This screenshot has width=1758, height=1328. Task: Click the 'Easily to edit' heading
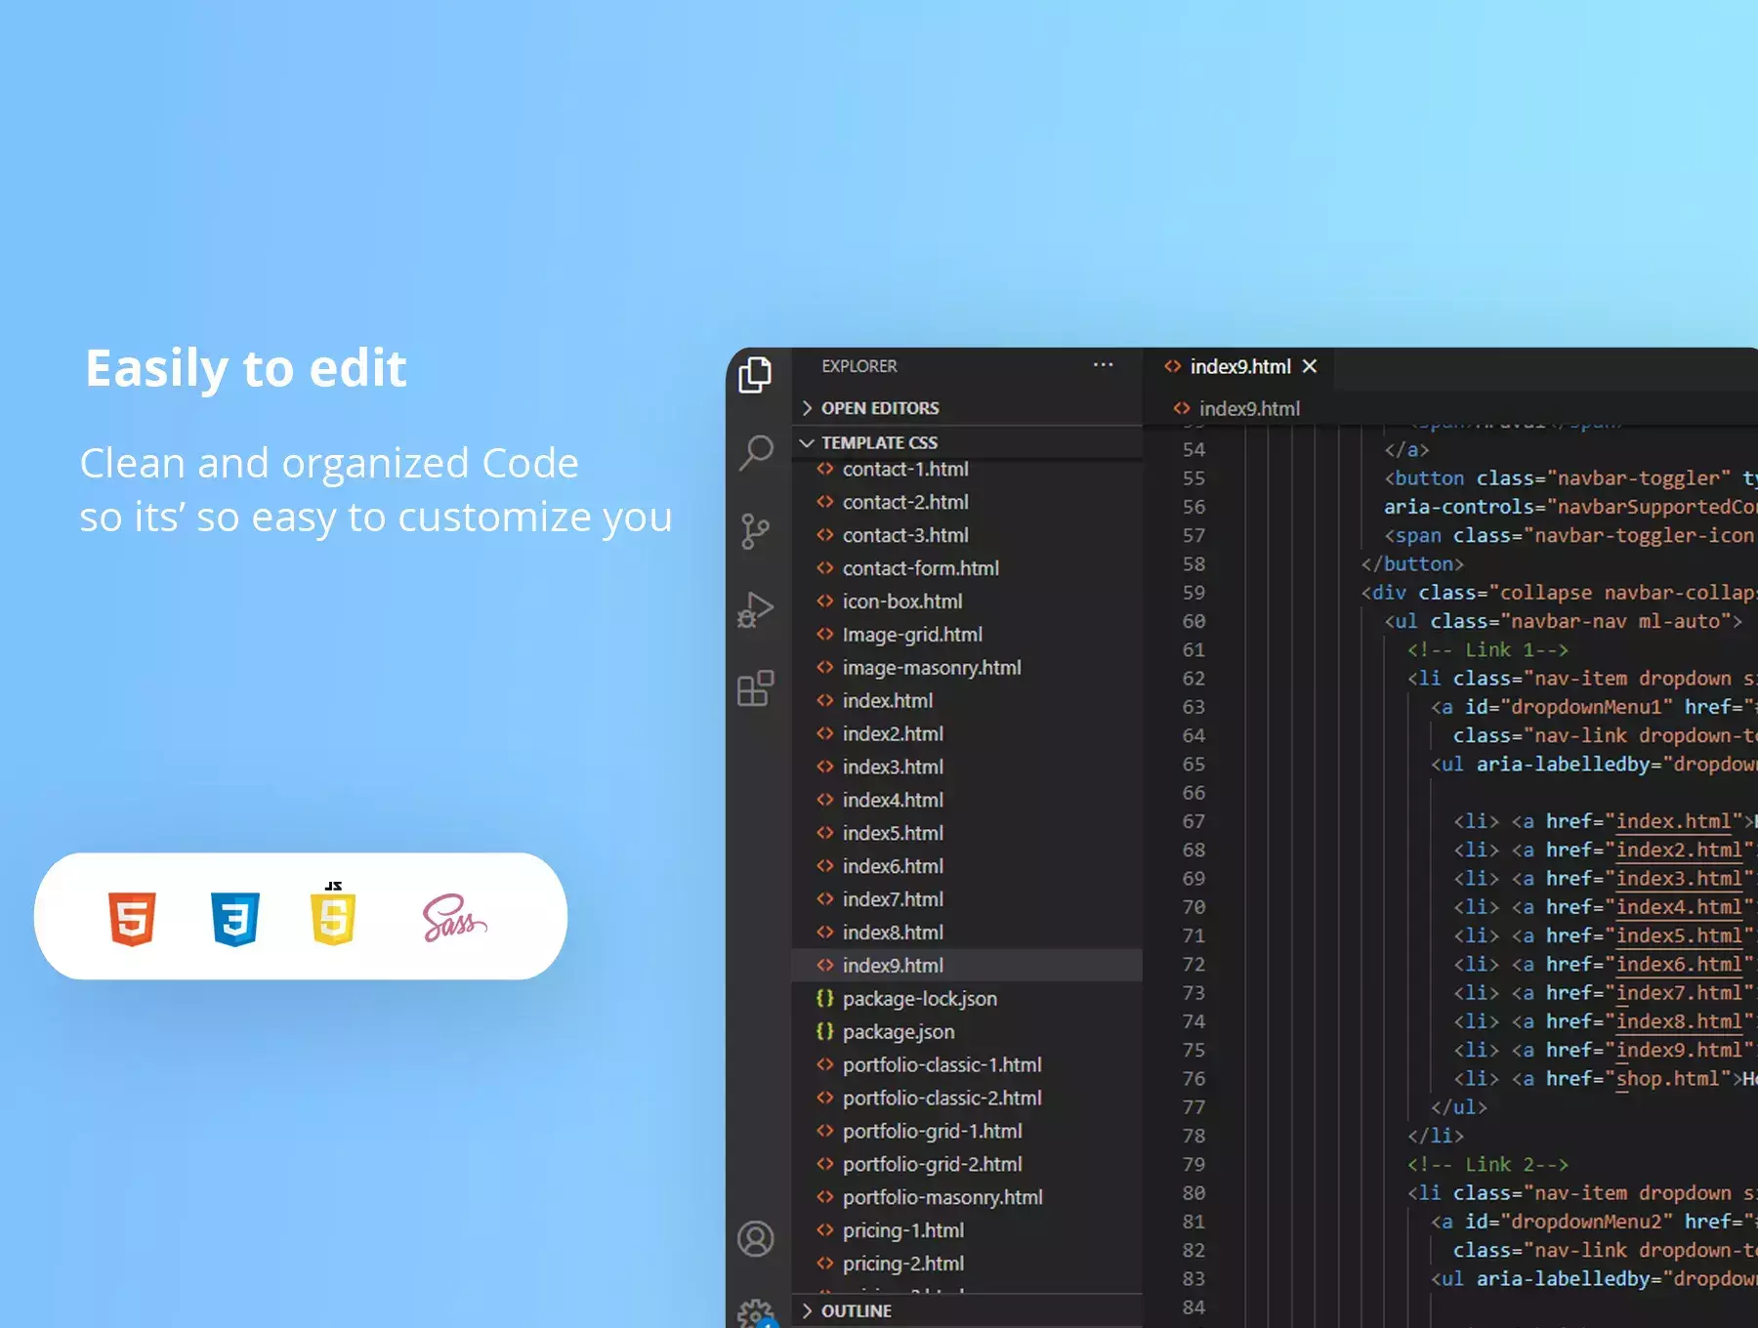tap(246, 369)
